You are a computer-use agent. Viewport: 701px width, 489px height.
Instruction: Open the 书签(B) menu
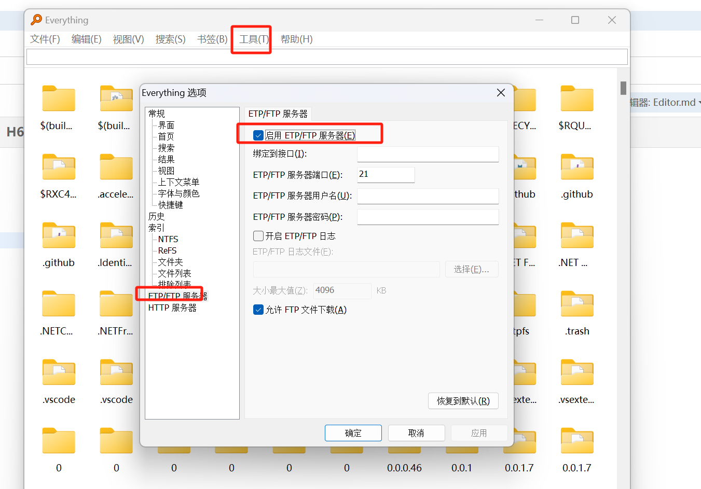[x=212, y=39]
